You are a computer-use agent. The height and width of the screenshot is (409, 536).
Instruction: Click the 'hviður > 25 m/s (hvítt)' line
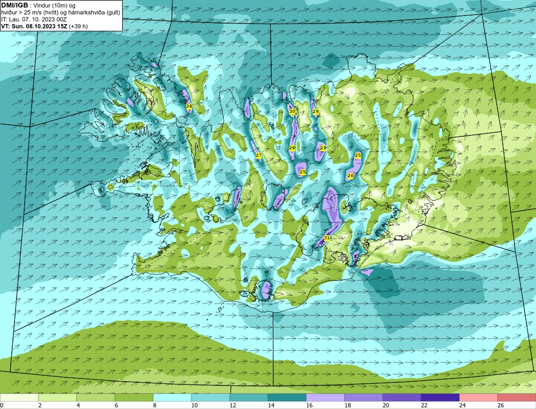click(29, 12)
